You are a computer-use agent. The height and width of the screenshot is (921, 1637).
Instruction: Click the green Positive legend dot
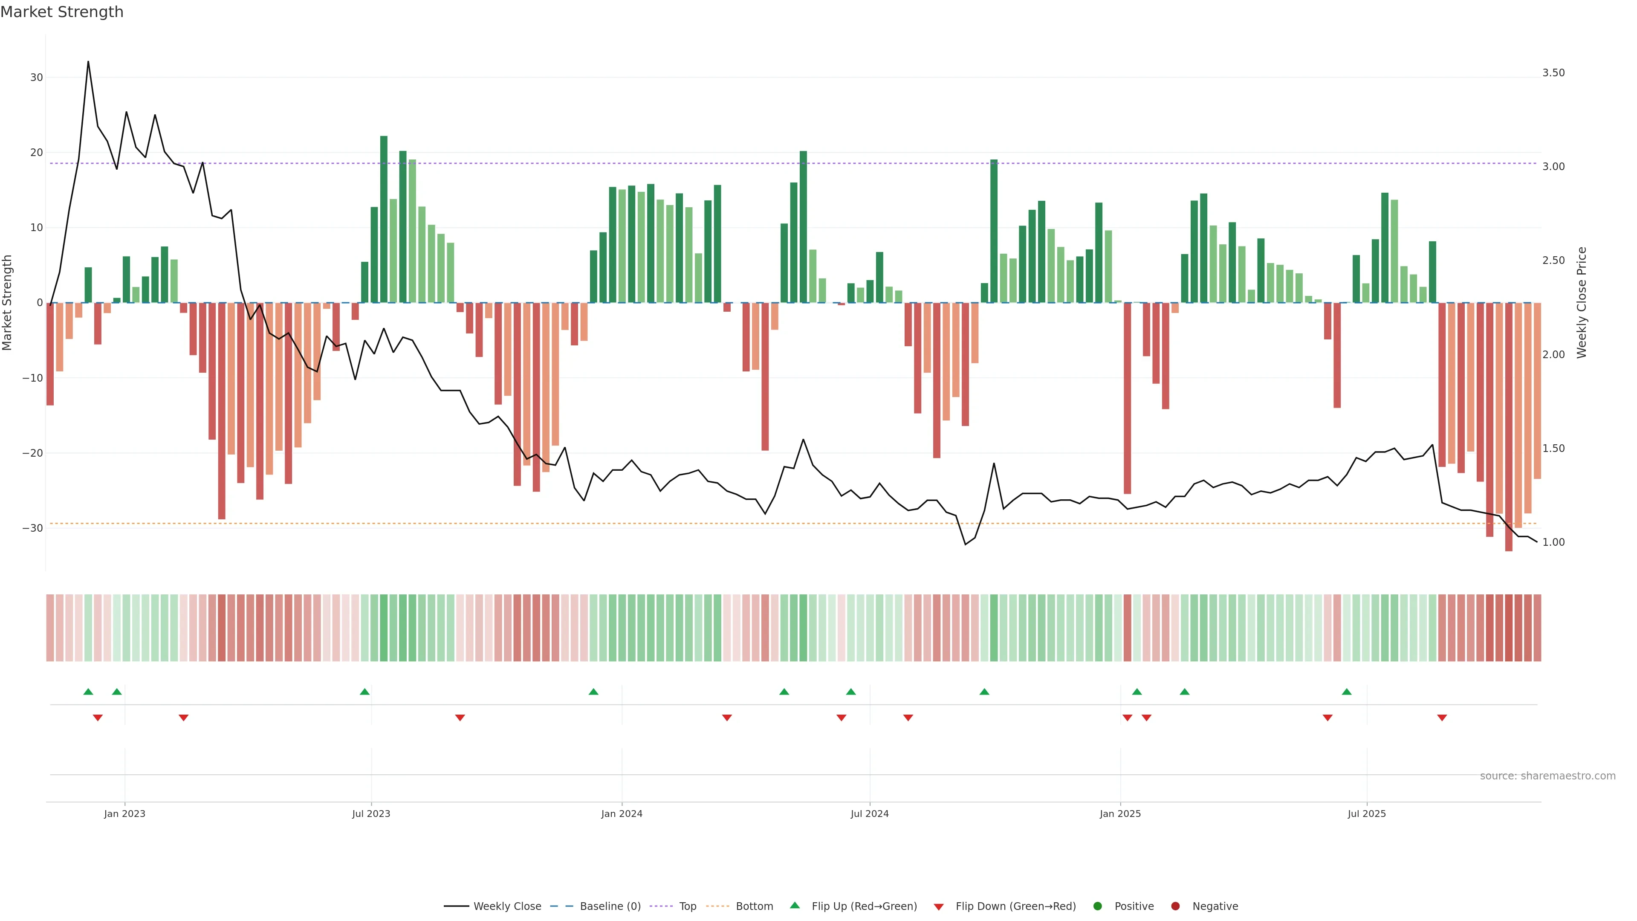pos(1097,906)
